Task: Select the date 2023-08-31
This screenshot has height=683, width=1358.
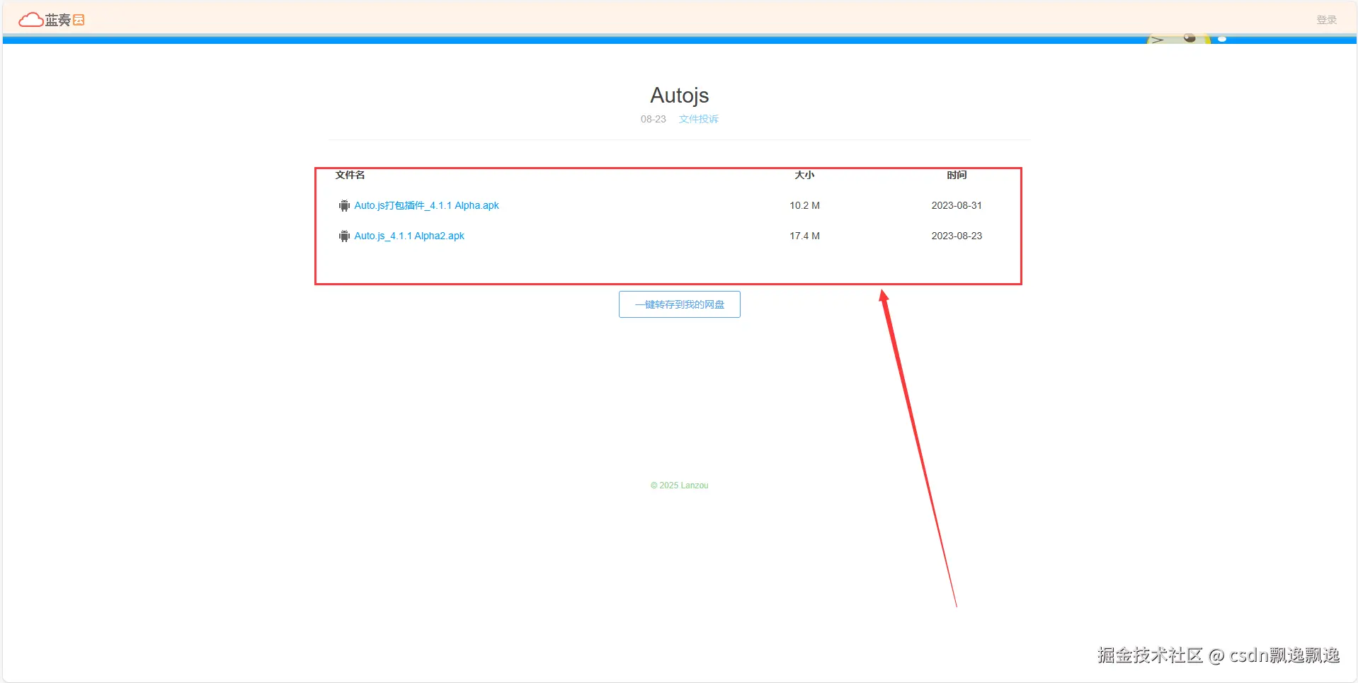Action: click(957, 205)
